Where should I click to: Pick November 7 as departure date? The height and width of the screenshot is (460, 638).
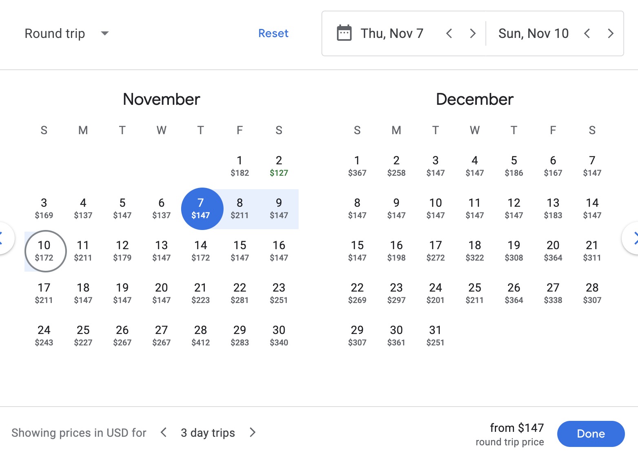point(201,208)
